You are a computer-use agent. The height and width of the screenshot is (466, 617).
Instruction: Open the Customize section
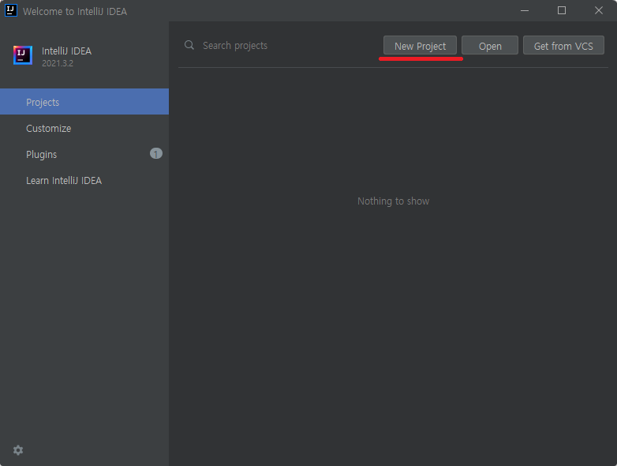pyautogui.click(x=84, y=129)
